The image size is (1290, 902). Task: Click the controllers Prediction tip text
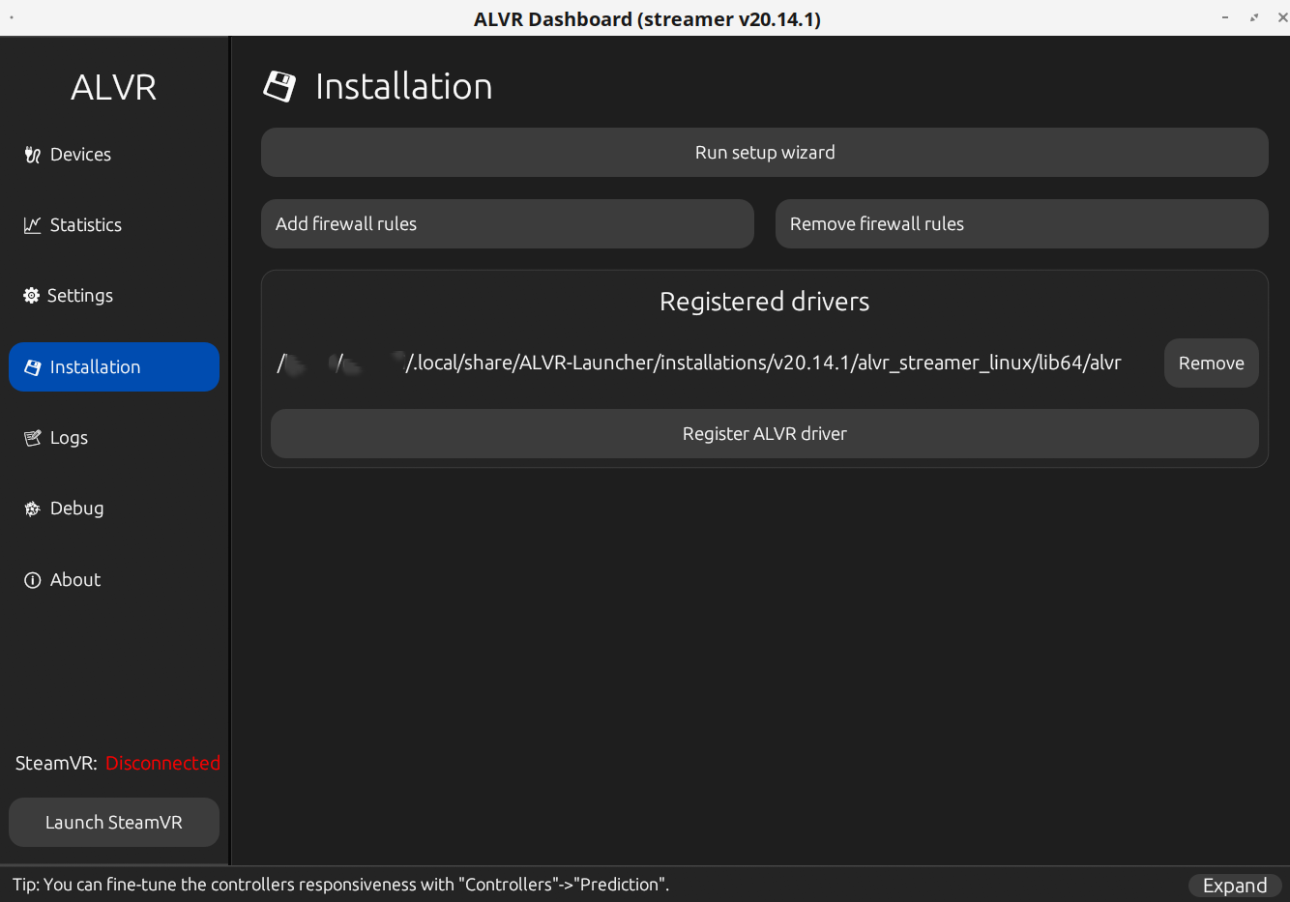pyautogui.click(x=340, y=885)
